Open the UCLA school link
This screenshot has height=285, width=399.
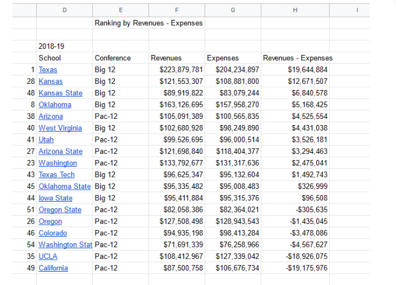coord(48,256)
